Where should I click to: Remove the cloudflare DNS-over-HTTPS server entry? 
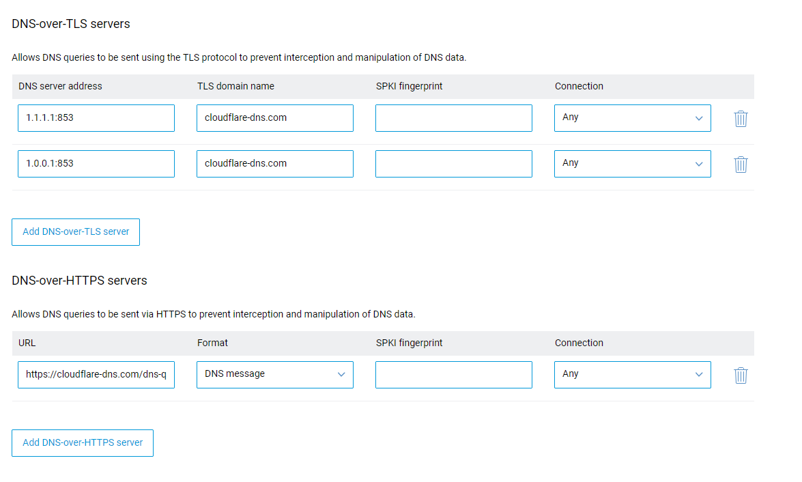coord(741,375)
